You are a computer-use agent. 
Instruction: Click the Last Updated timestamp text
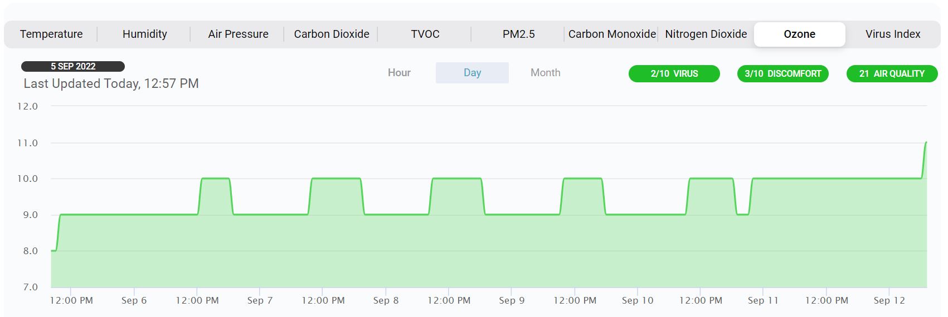coord(111,83)
